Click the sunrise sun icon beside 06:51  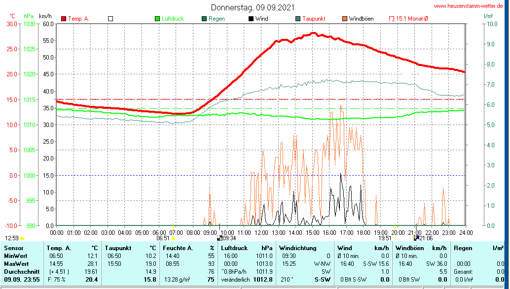[173, 238]
